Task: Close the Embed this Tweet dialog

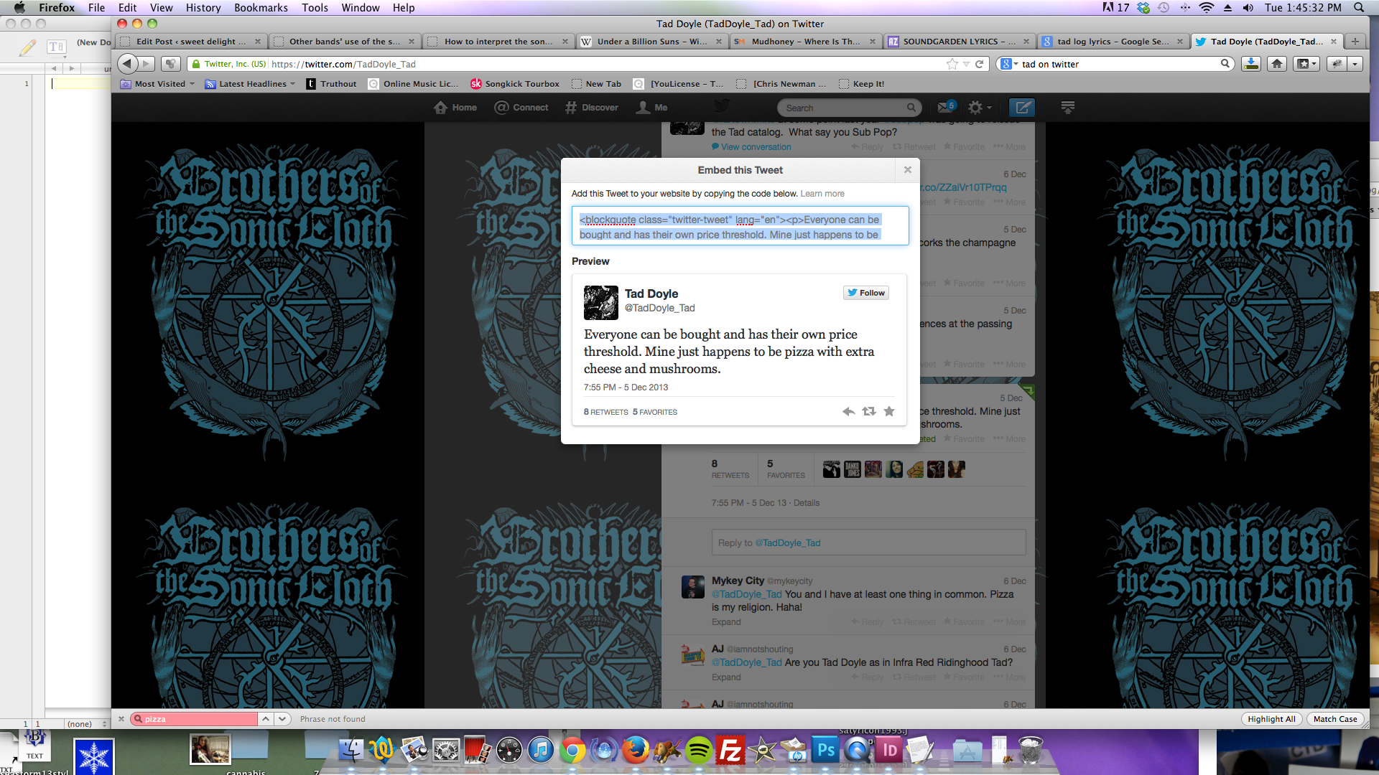Action: pos(908,170)
